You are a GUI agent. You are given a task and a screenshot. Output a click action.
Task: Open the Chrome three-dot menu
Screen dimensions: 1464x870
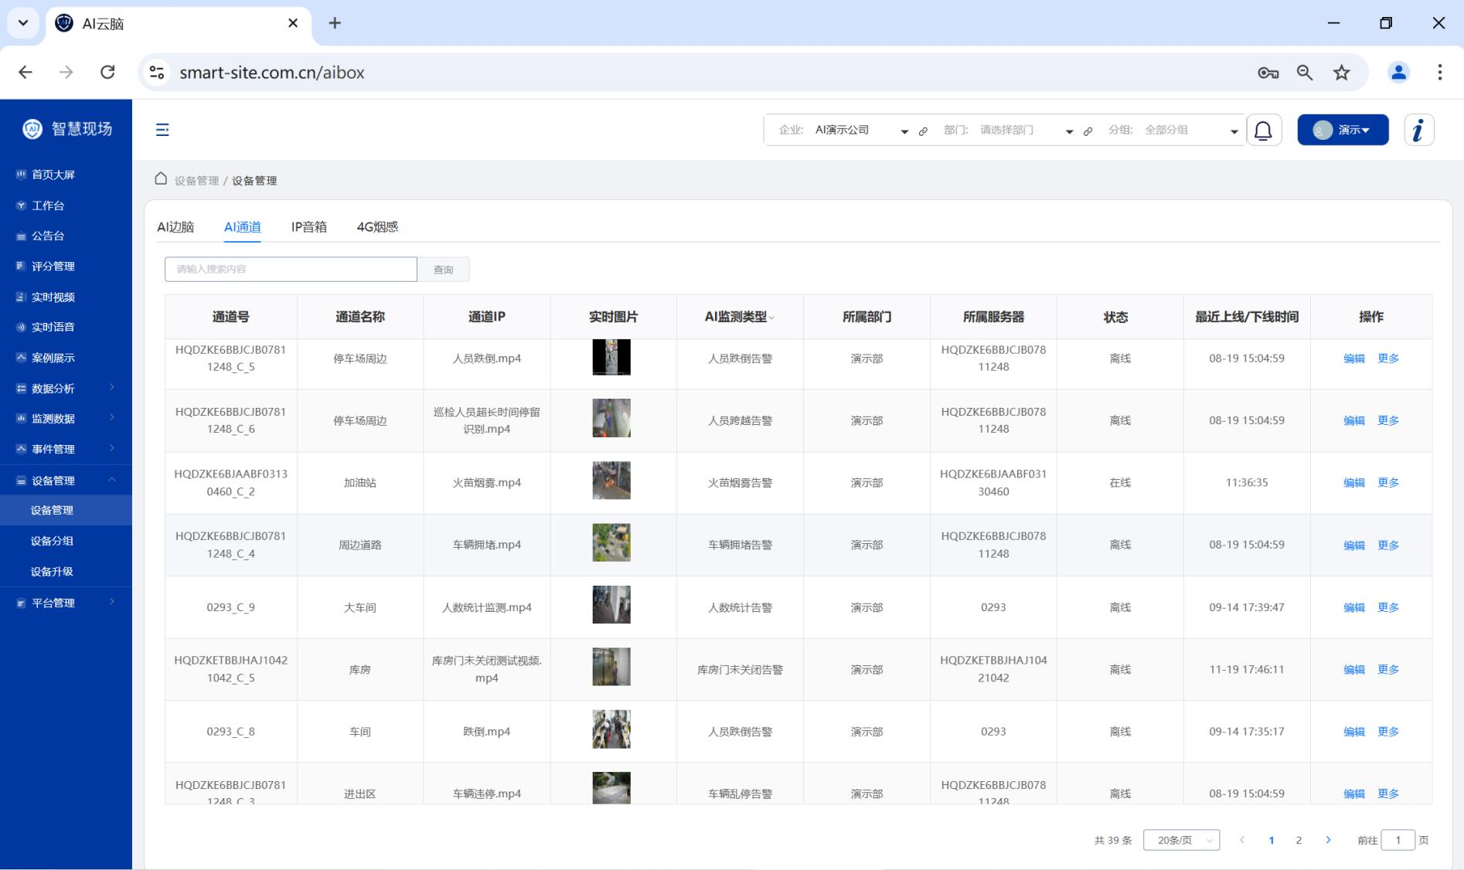tap(1439, 73)
